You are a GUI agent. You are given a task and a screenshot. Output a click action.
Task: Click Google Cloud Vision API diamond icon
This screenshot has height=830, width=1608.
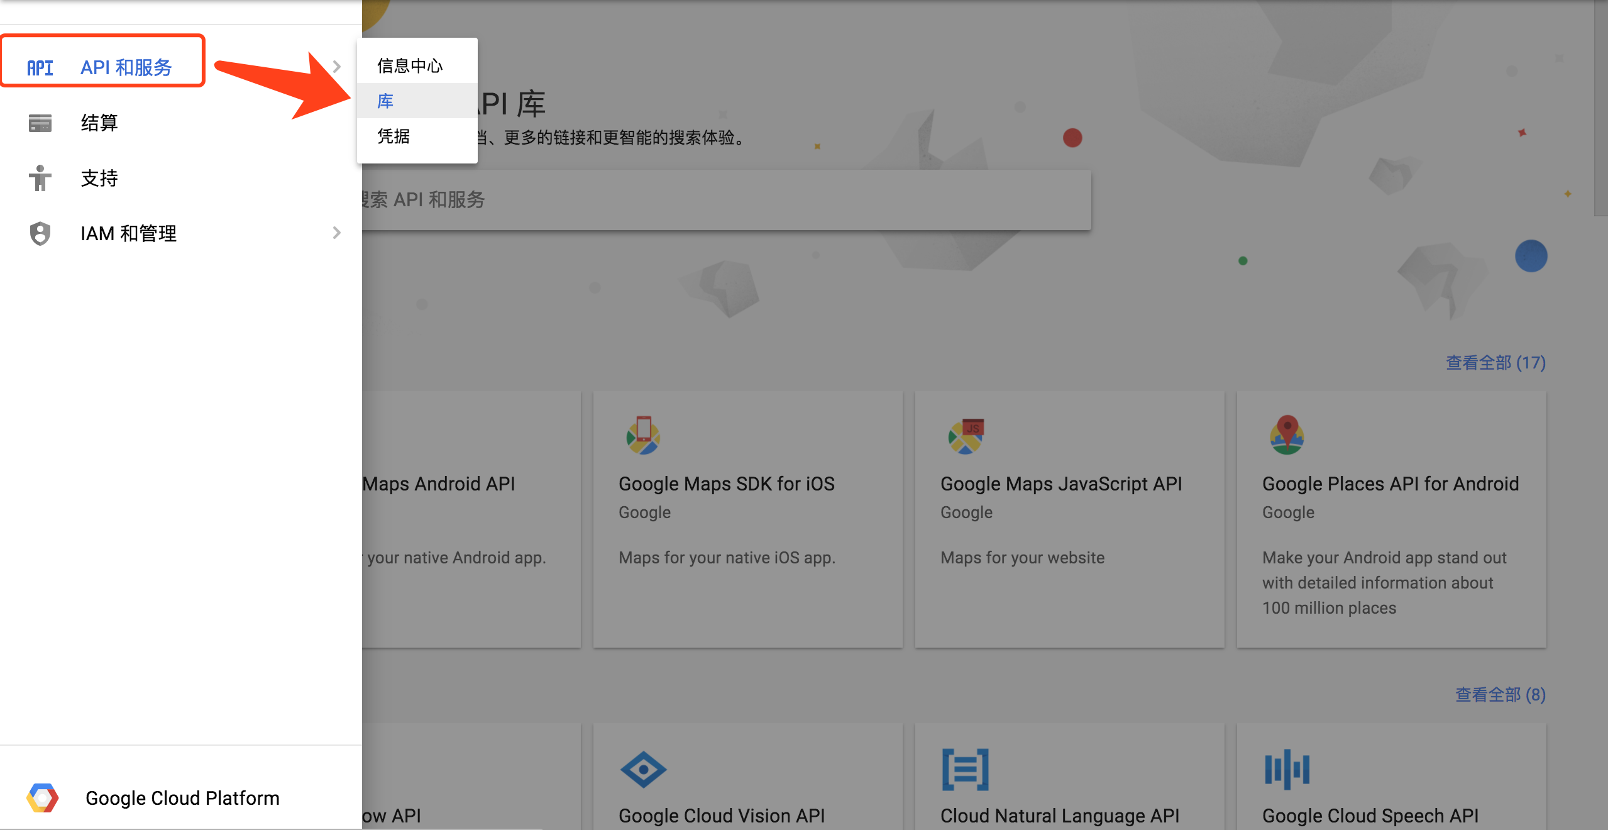click(642, 769)
